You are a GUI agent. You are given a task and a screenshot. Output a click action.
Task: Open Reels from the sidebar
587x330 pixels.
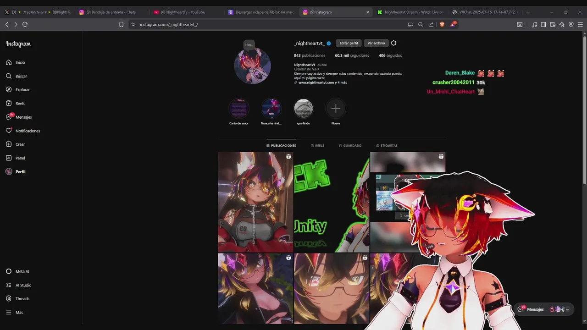[15, 104]
